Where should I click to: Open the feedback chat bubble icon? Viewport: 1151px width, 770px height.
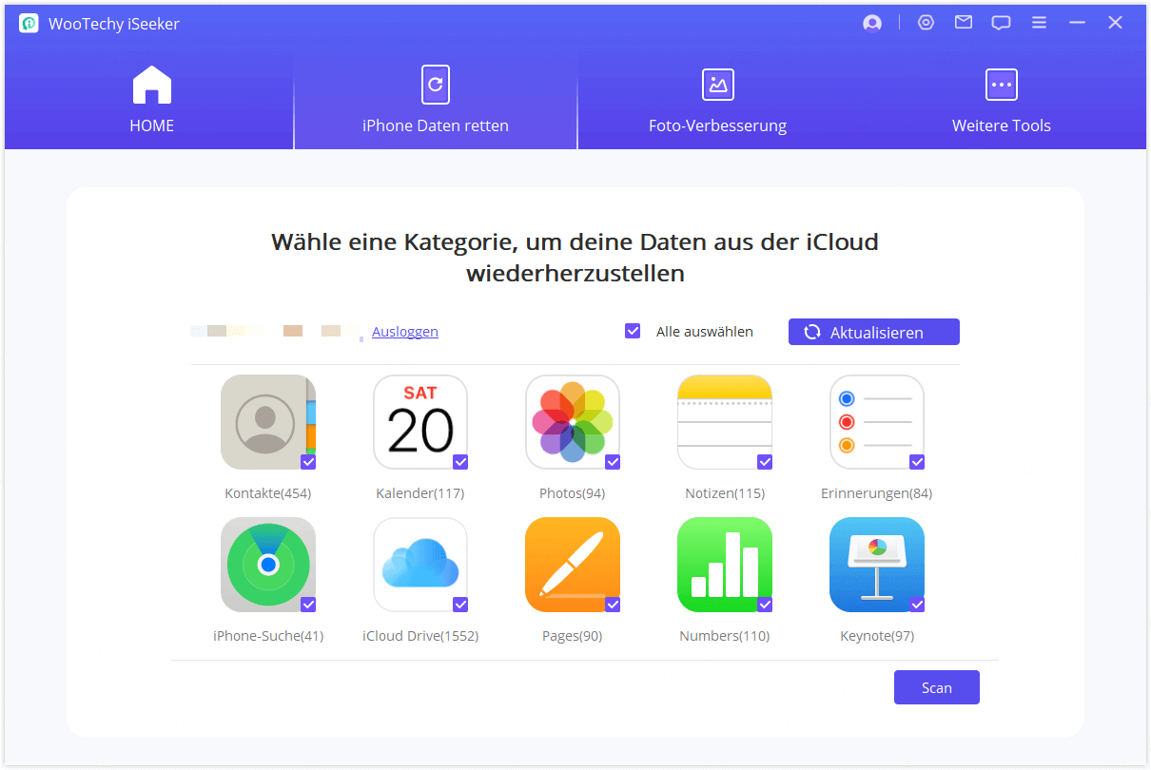(1001, 22)
